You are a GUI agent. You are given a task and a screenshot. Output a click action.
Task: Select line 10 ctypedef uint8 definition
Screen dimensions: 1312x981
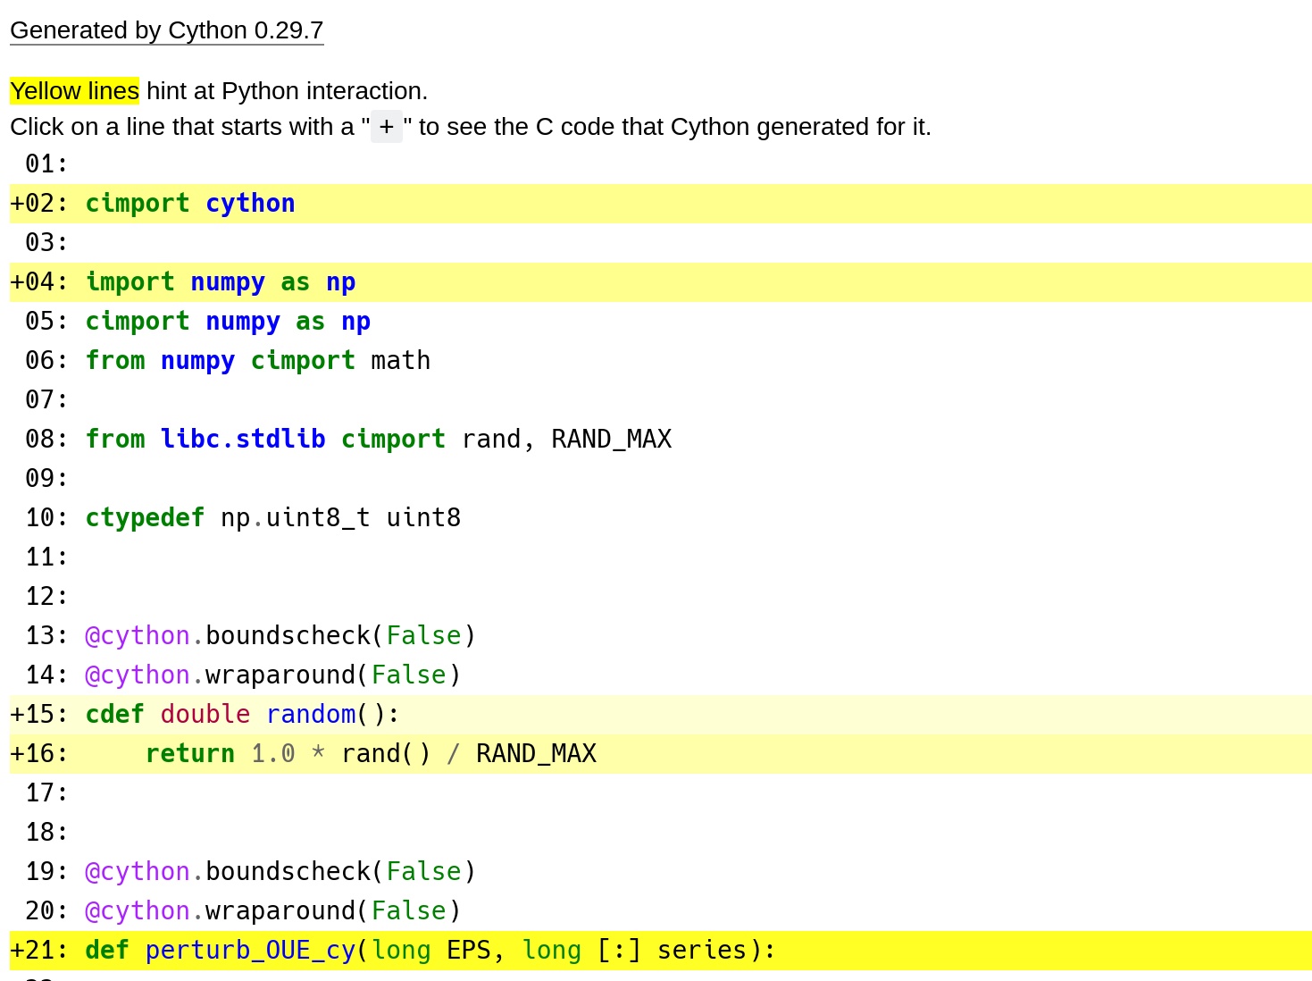273,517
